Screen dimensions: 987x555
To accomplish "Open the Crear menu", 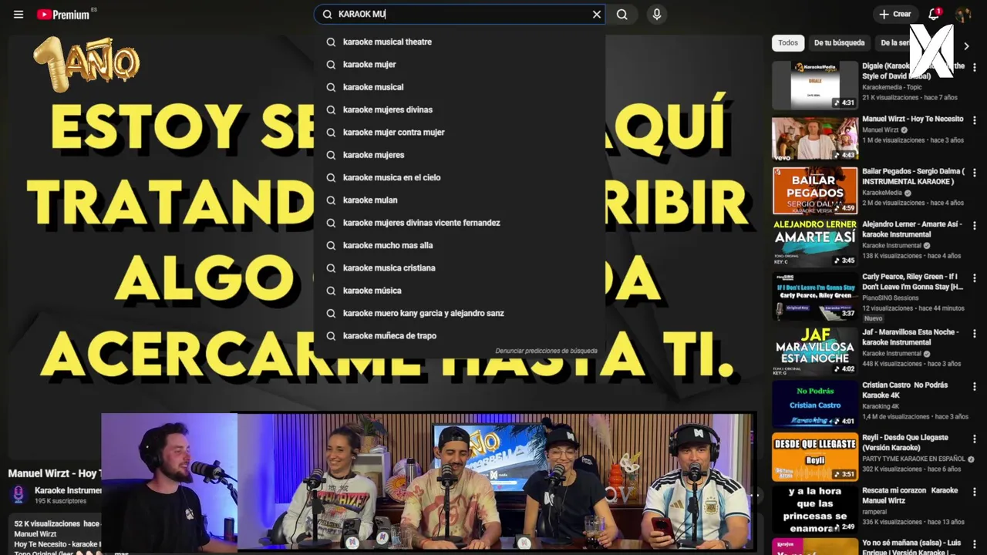I will point(895,14).
